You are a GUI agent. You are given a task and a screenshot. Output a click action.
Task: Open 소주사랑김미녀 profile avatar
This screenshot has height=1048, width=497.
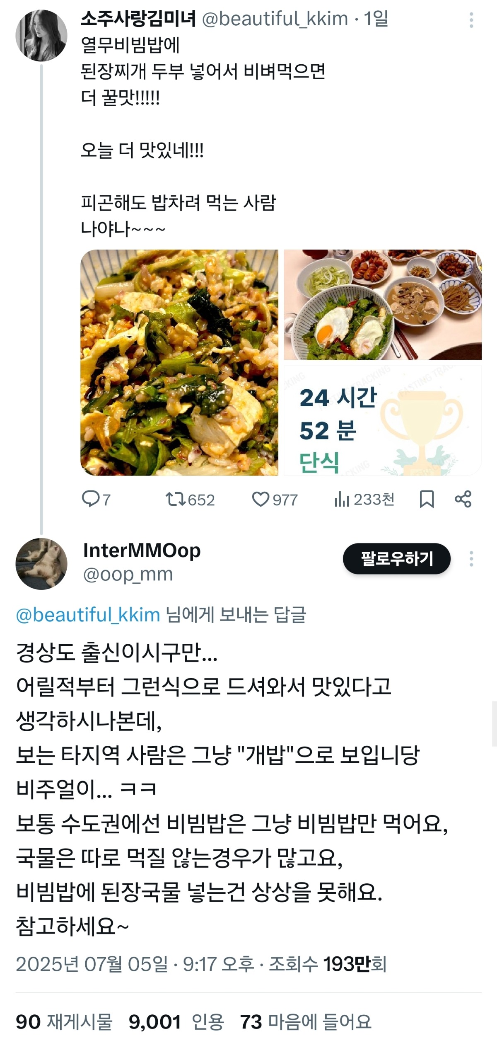click(41, 36)
